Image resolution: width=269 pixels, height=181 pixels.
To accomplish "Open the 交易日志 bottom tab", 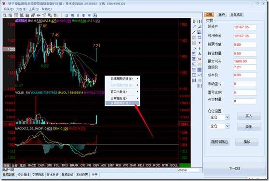I will tap(38, 175).
